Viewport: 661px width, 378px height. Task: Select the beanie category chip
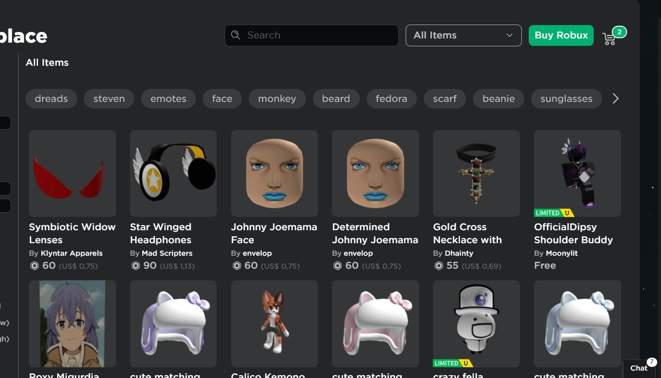click(x=499, y=99)
